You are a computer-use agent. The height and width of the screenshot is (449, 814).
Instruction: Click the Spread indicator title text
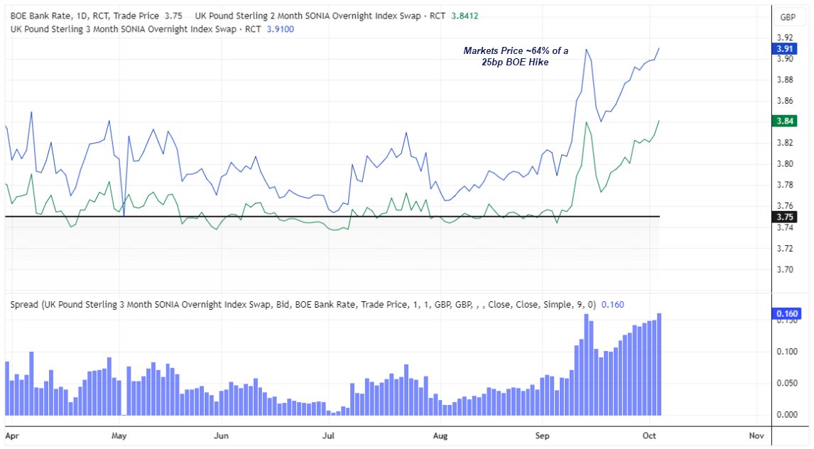click(303, 305)
